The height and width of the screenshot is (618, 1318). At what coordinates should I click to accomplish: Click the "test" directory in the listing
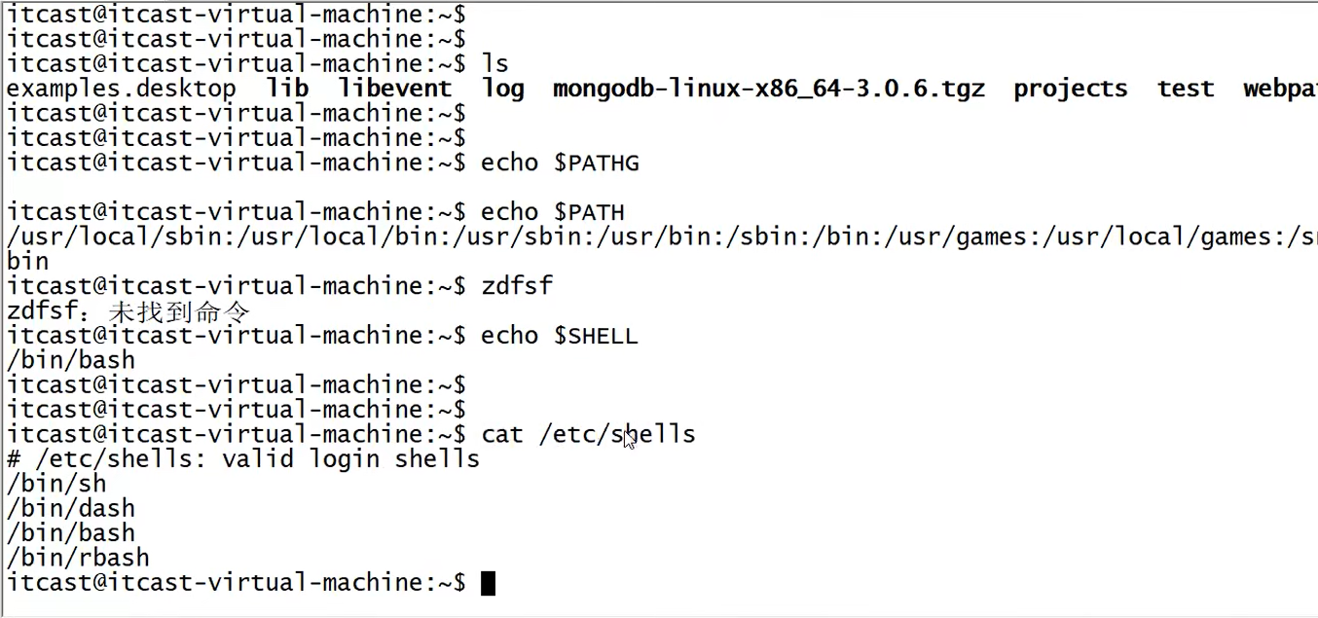click(1186, 89)
